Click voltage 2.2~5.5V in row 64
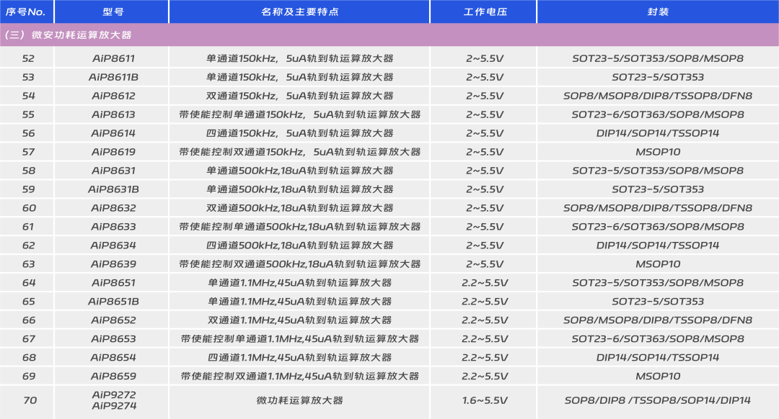The image size is (779, 419). tap(485, 283)
